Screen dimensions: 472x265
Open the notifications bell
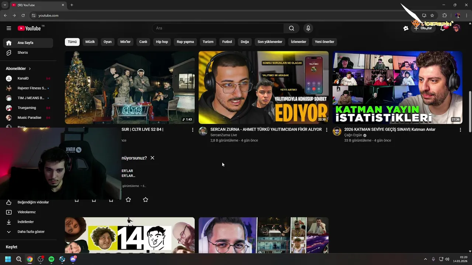pos(443,28)
